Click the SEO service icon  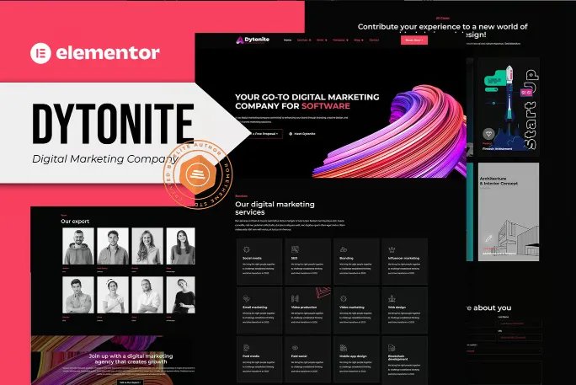tap(294, 249)
